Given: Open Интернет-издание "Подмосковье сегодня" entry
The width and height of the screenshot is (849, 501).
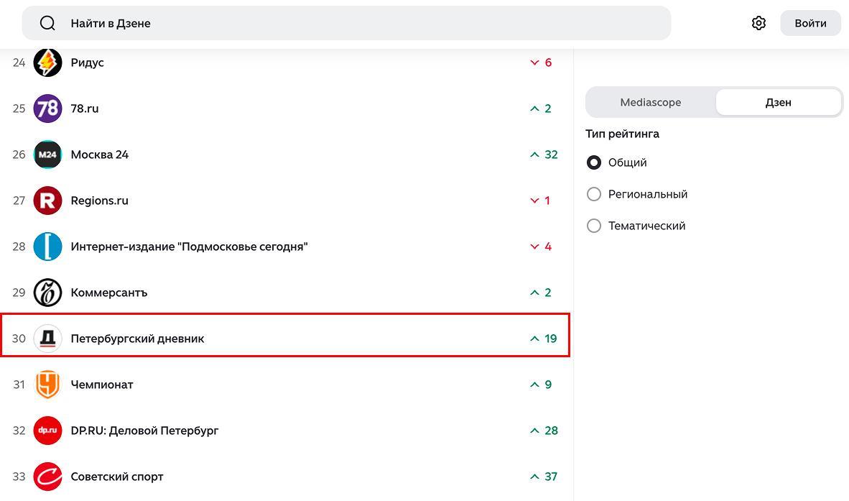Looking at the screenshot, I should 189,247.
